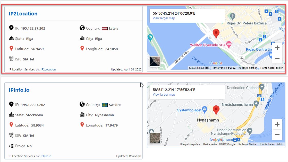Open Harita hatası bildirin on Riga map
288x162 pixels.
click(x=272, y=68)
